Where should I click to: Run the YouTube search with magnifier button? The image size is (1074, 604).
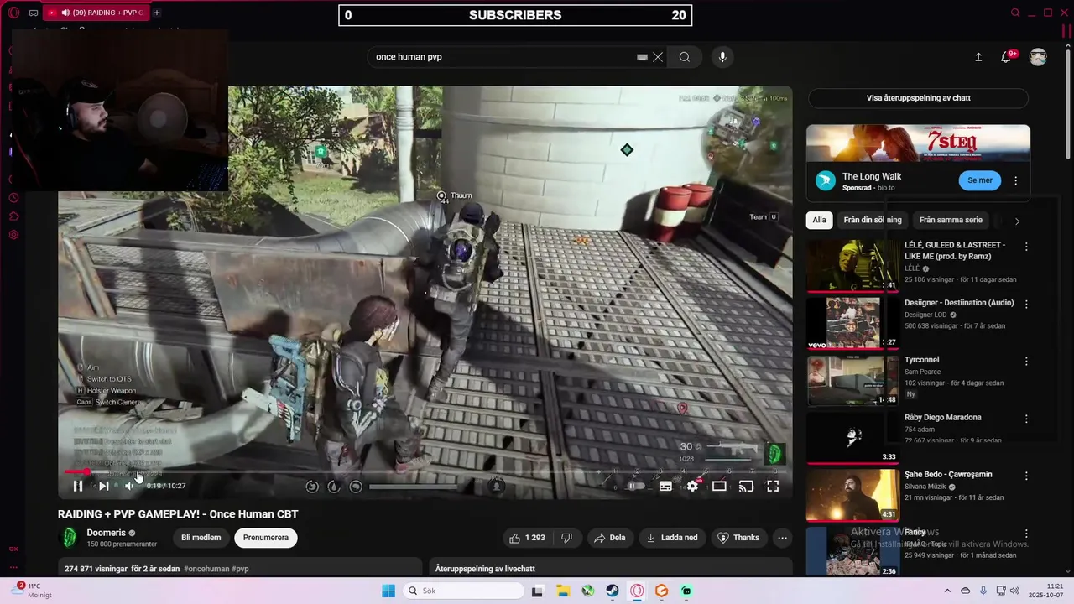pyautogui.click(x=685, y=57)
